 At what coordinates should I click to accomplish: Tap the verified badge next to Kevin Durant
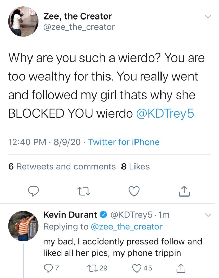(103, 215)
